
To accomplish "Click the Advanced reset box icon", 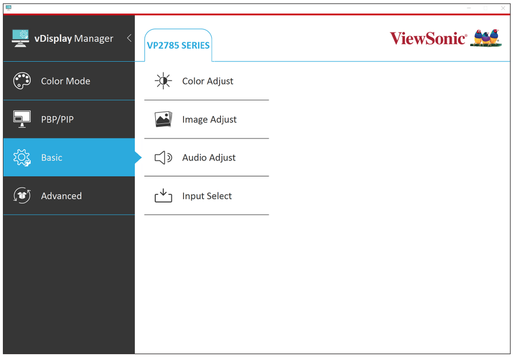I will coord(22,196).
